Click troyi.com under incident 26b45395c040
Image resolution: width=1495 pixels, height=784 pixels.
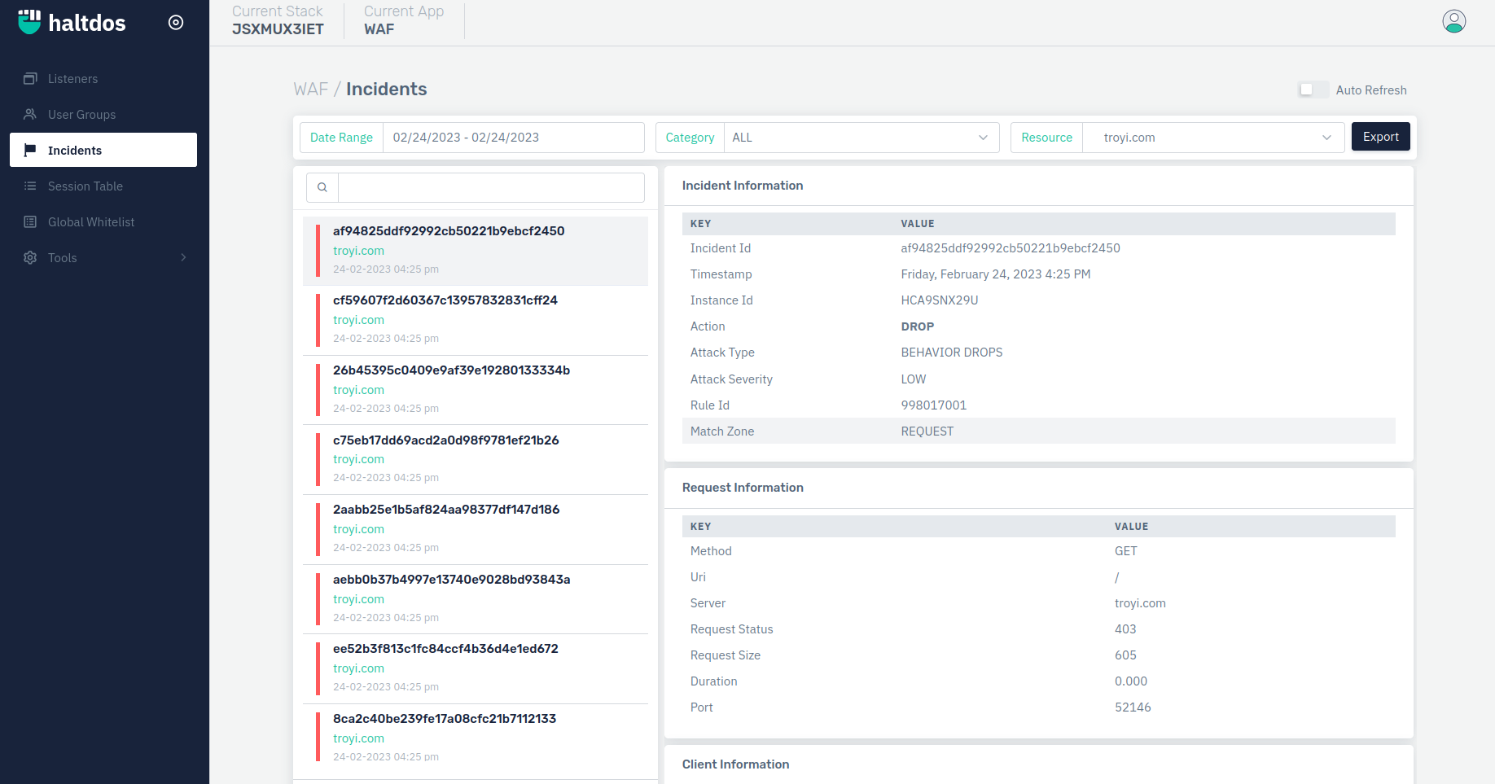[358, 390]
